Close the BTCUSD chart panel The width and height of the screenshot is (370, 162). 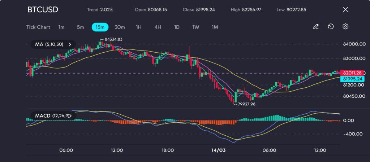coord(345,10)
